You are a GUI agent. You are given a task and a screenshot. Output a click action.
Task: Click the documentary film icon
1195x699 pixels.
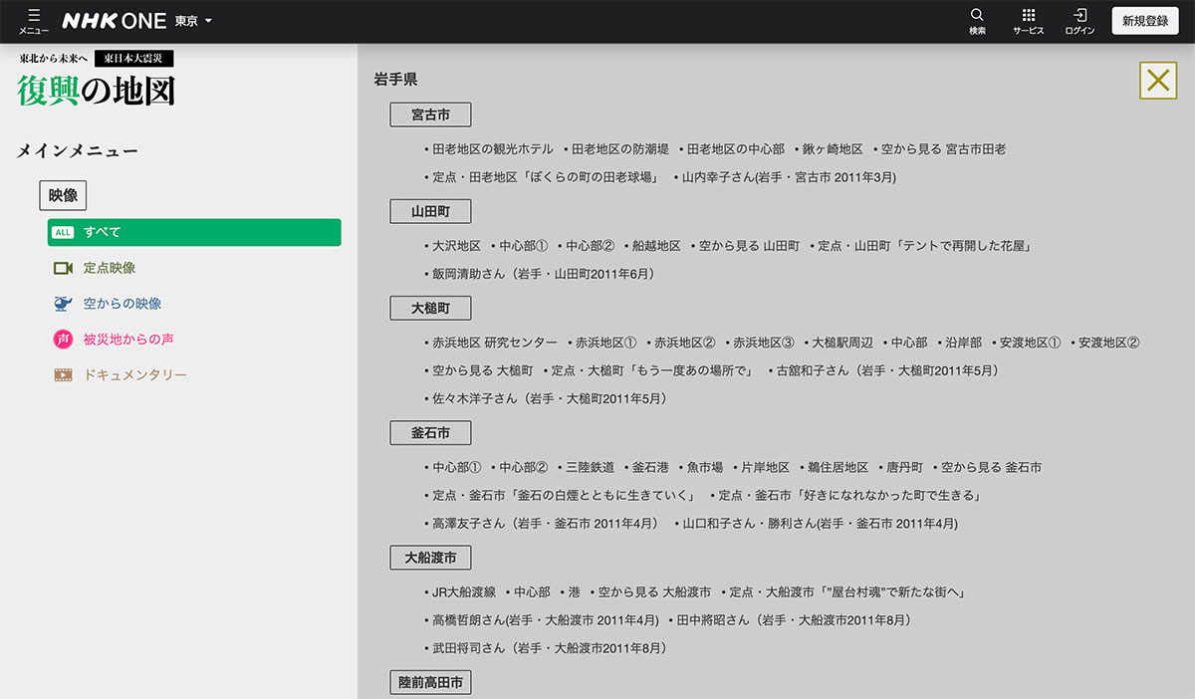tap(64, 375)
